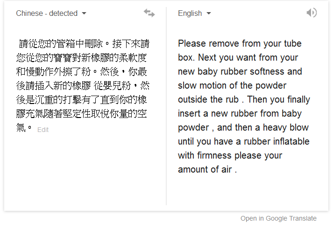Click the final Chinese character 氣
Viewport: 333px width, 229px height.
[x=21, y=128]
